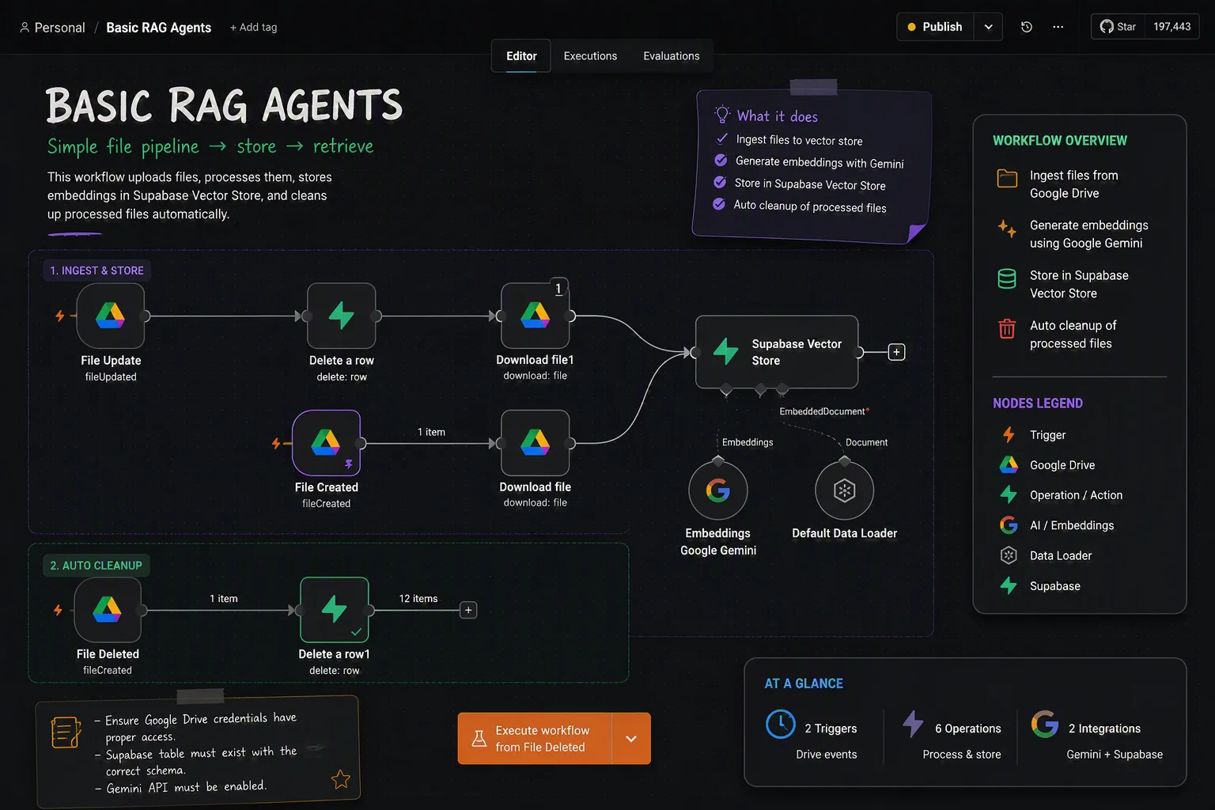1215x810 pixels.
Task: Select the Delete a row node
Action: [342, 316]
